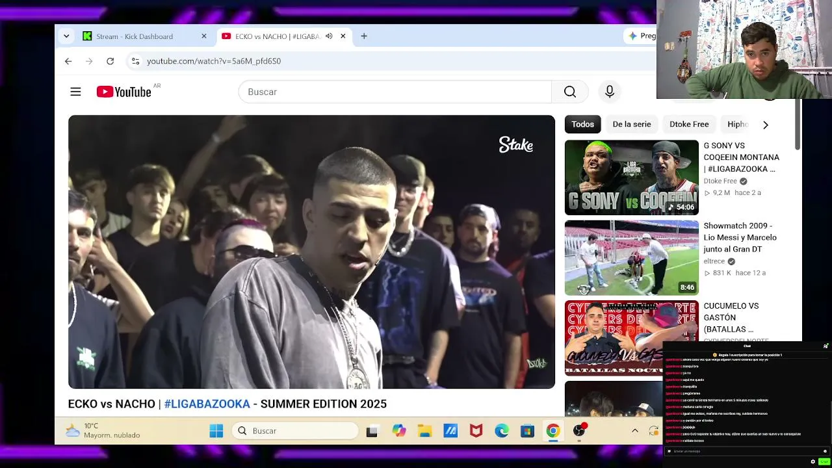Viewport: 832px width, 468px height.
Task: Open a new browser tab
Action: coord(364,36)
